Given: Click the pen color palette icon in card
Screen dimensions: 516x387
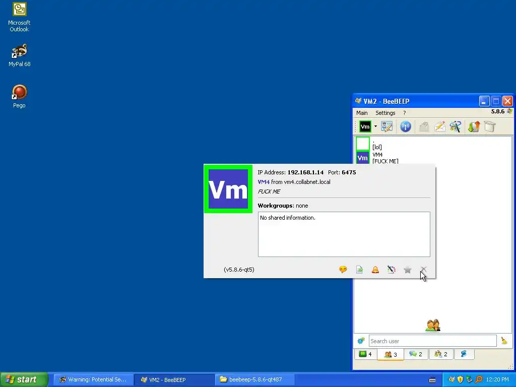Looking at the screenshot, I should [391, 270].
